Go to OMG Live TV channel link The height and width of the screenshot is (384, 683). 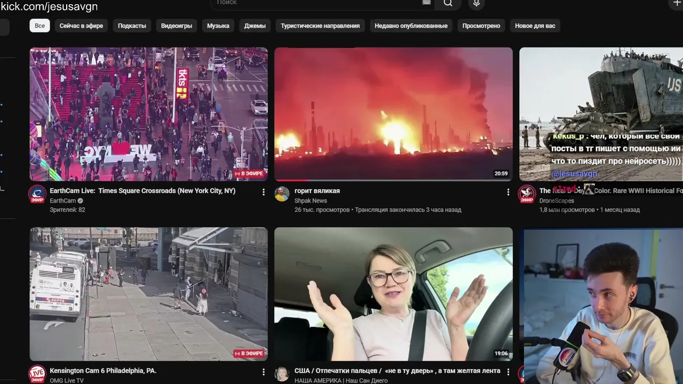pyautogui.click(x=67, y=380)
